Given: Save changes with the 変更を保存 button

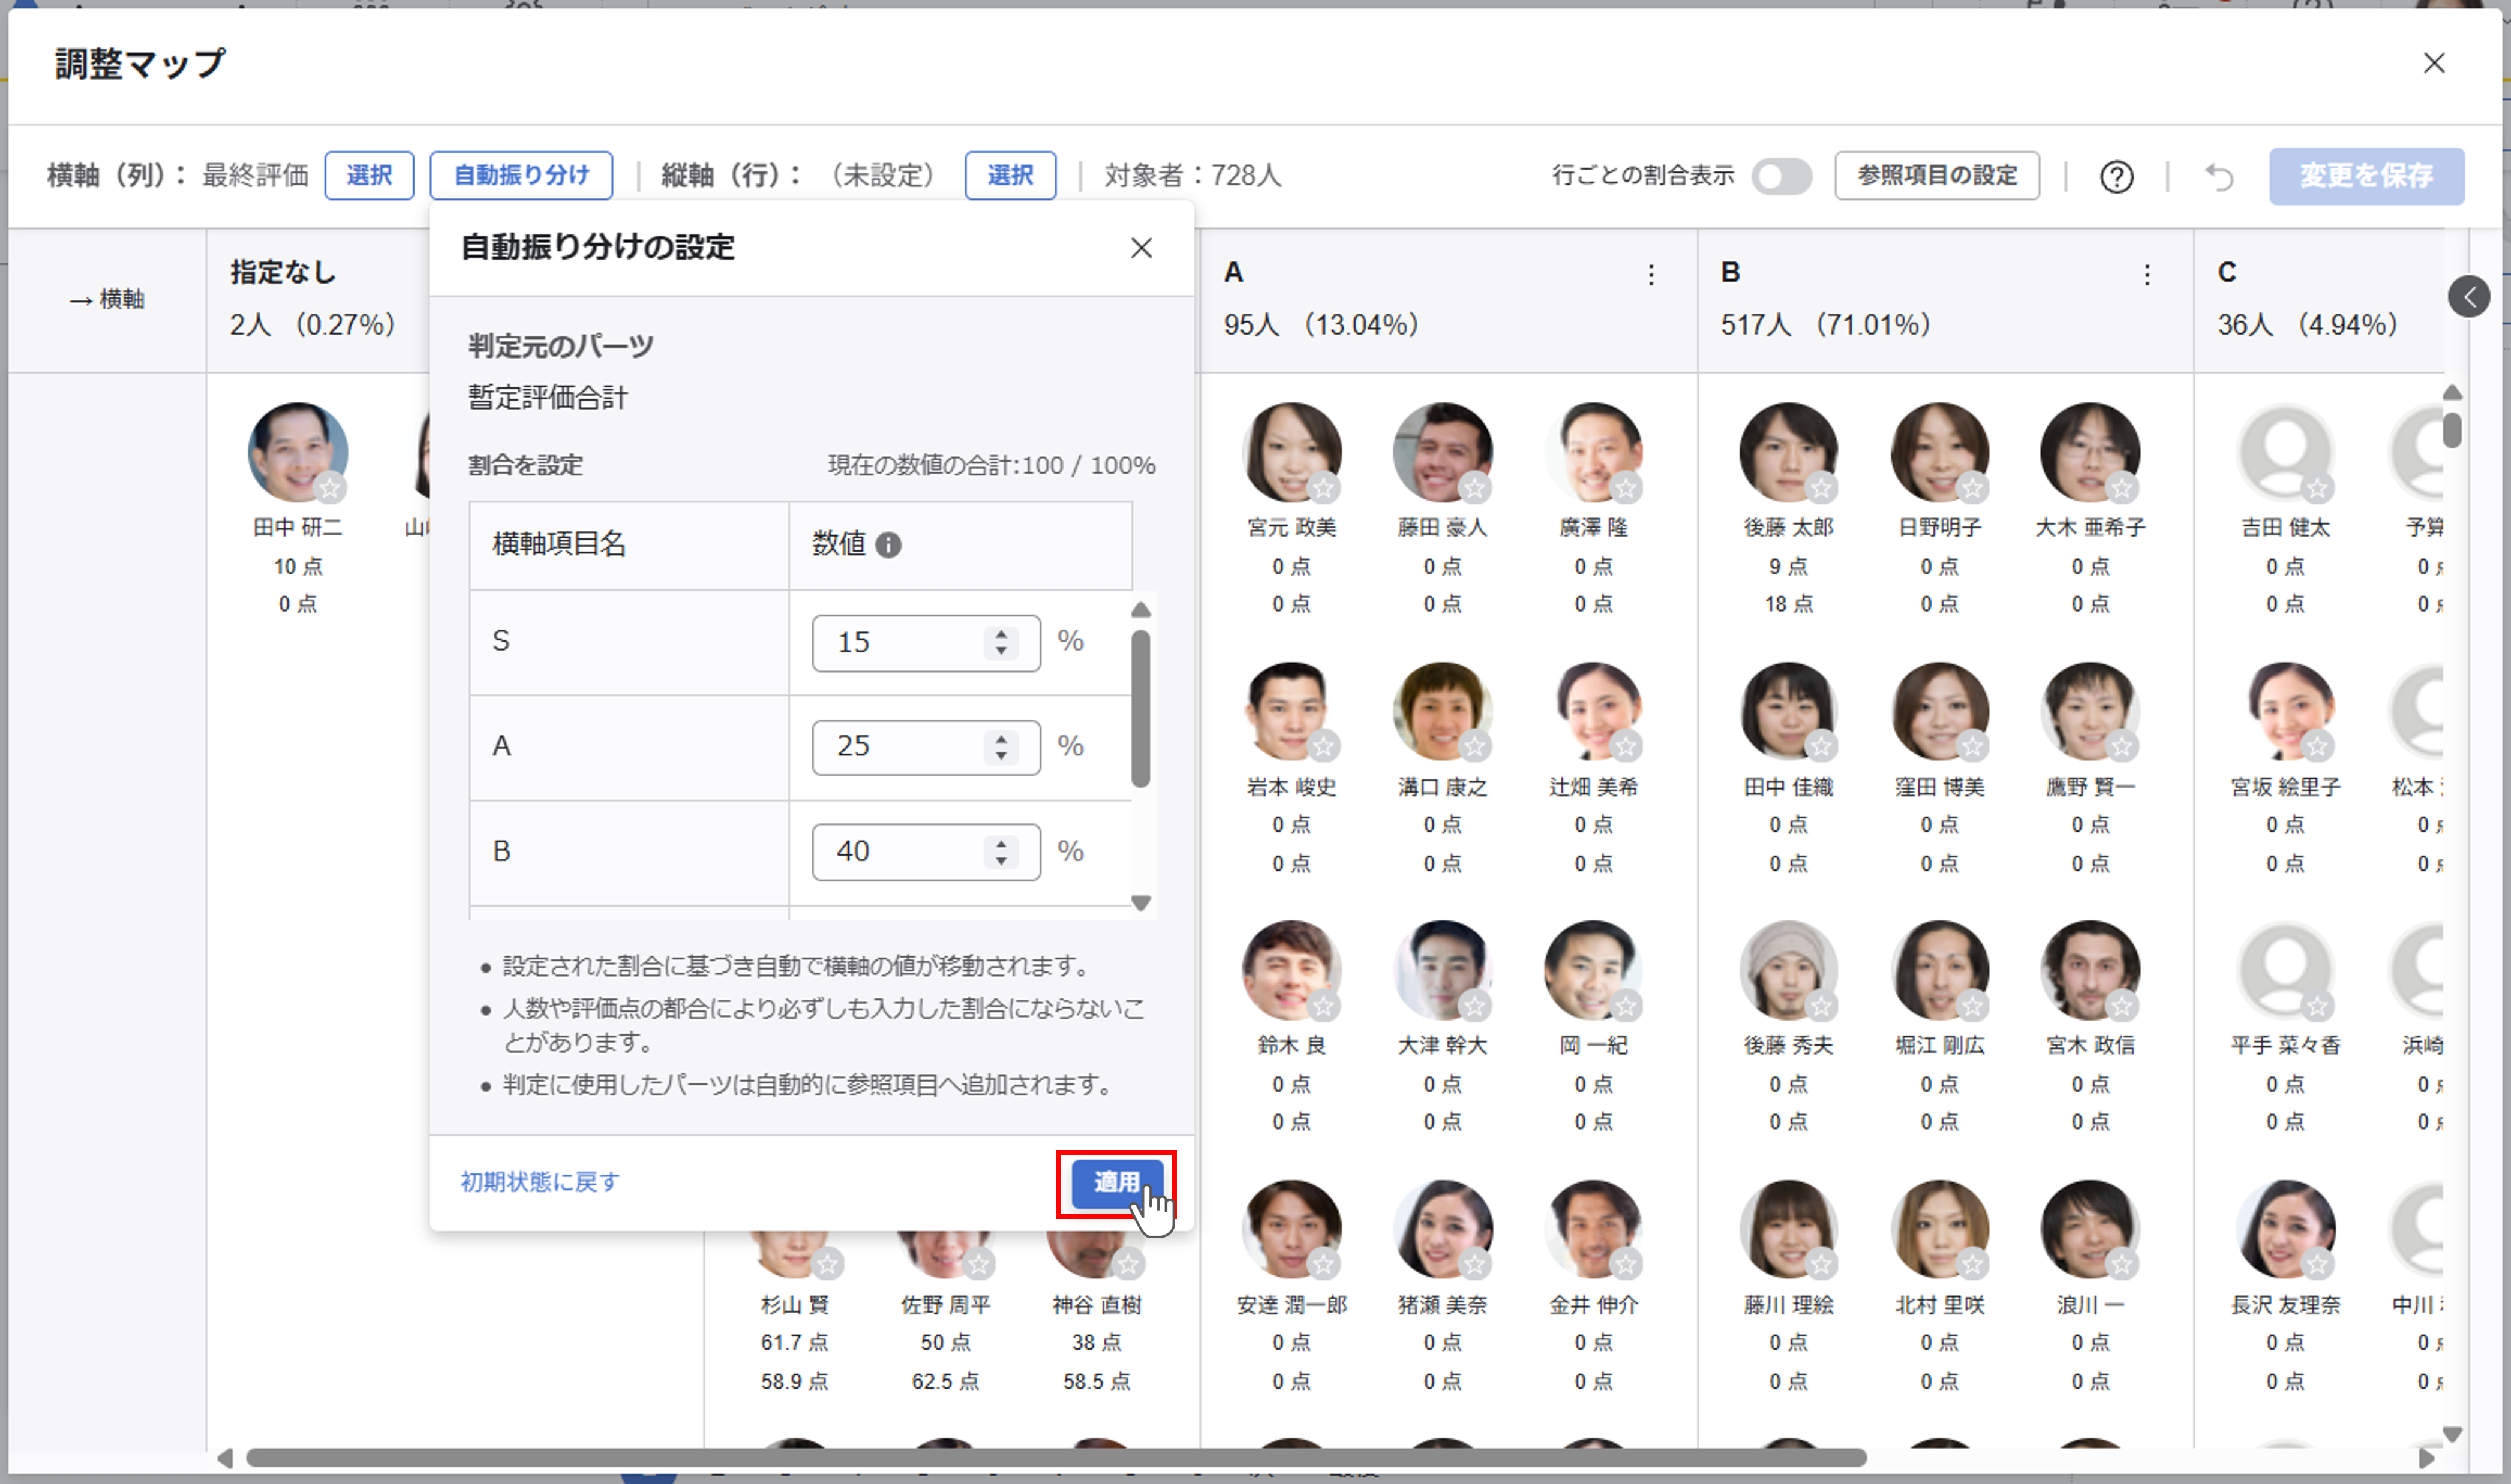Looking at the screenshot, I should point(2366,176).
